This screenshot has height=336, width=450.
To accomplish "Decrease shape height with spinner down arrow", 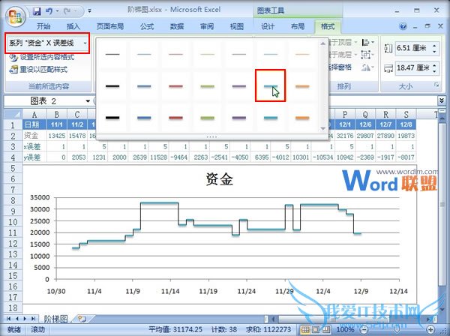I will (x=434, y=51).
